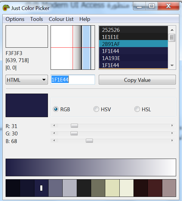This screenshot has width=182, height=201.
Task: Select 252526 in the colour list
Action: (x=133, y=30)
